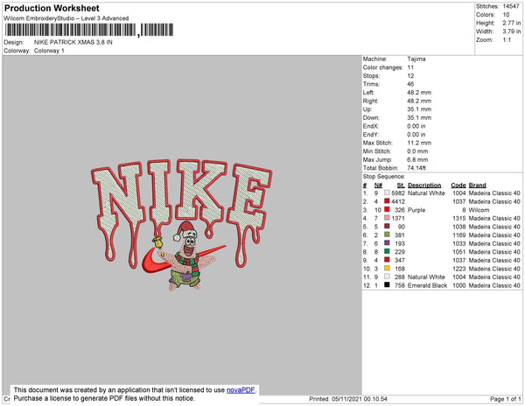
Task: Click code 1223 in stop 10
Action: [x=459, y=269]
